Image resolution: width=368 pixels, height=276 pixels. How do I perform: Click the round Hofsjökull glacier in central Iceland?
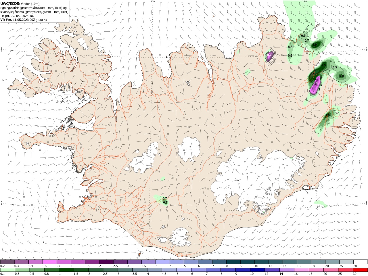tap(189, 149)
